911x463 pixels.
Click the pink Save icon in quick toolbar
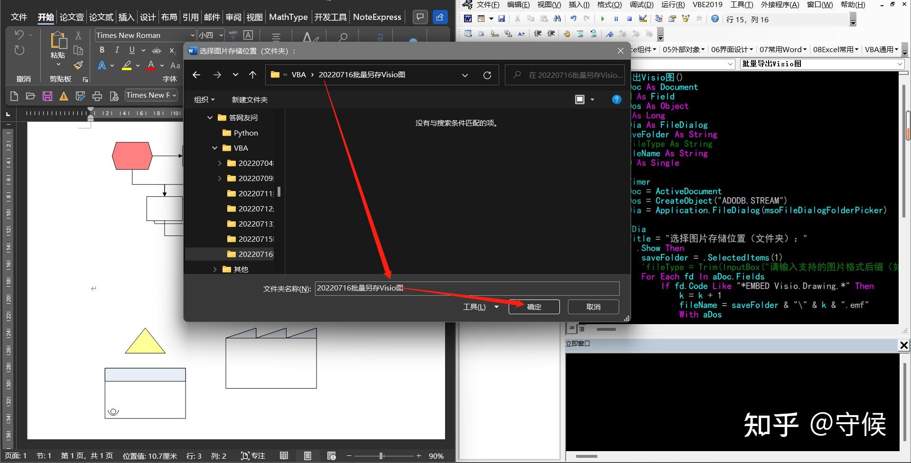[x=47, y=96]
